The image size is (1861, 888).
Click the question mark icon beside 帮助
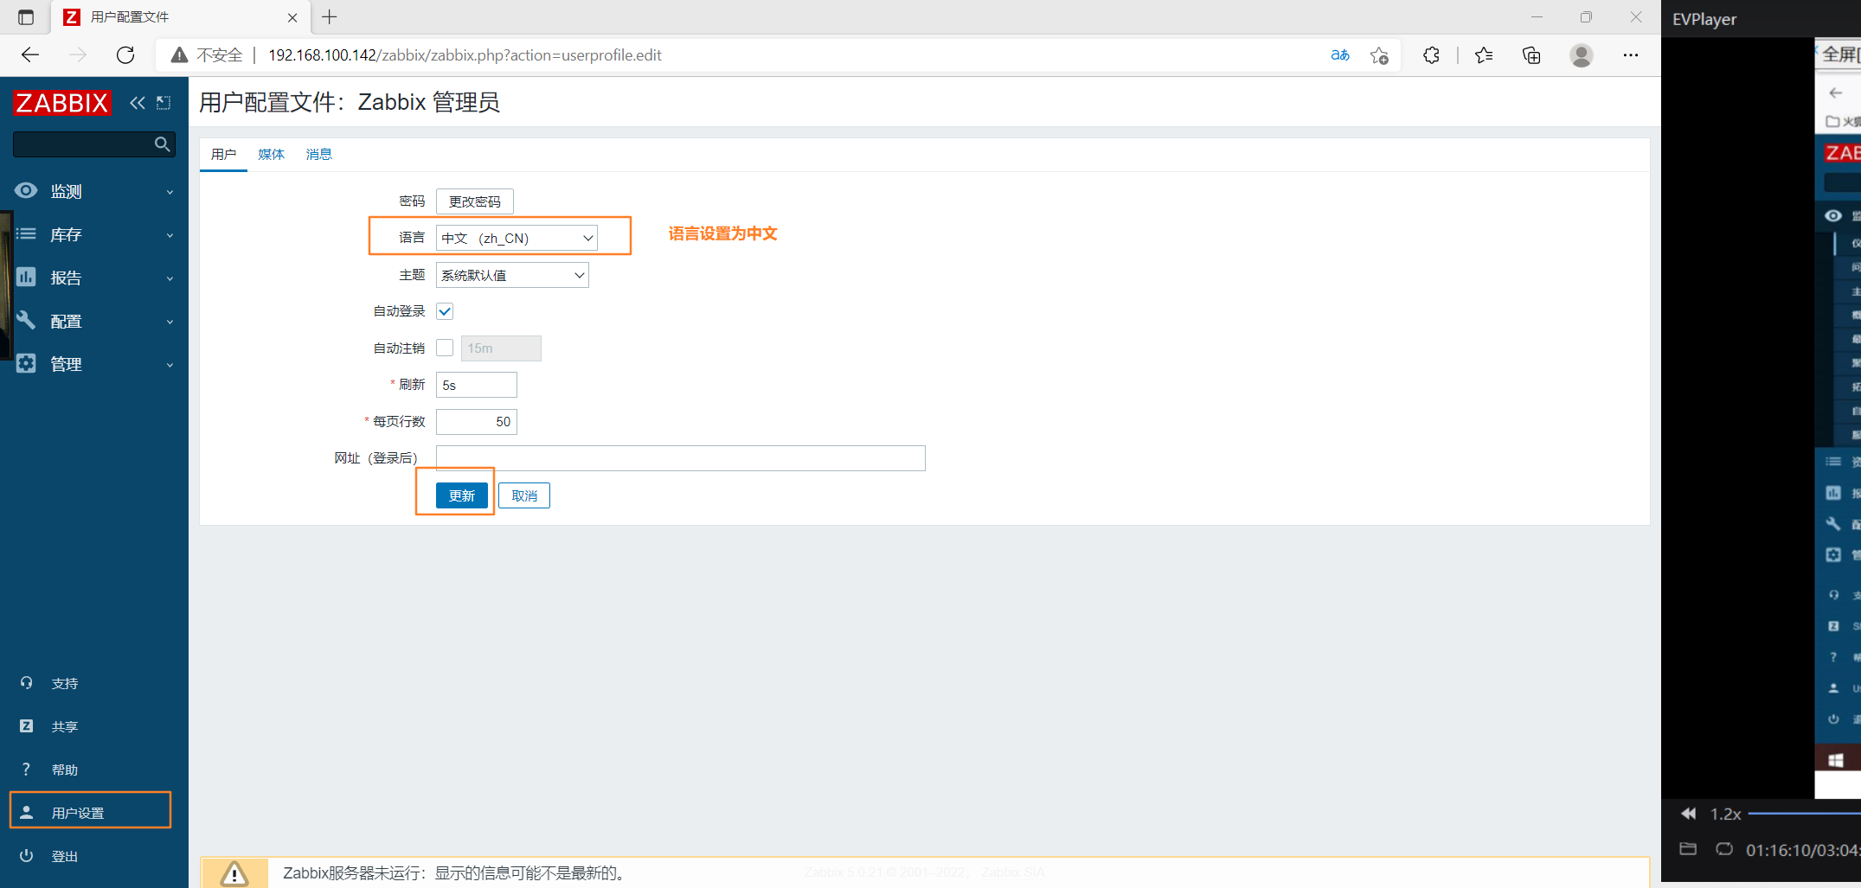point(26,770)
